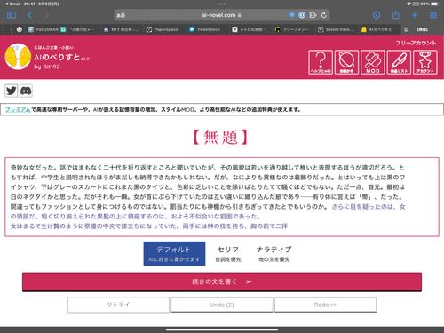Screen dimensions: 444x333
Task: Open the Twitter bird icon
Action: (x=12, y=91)
